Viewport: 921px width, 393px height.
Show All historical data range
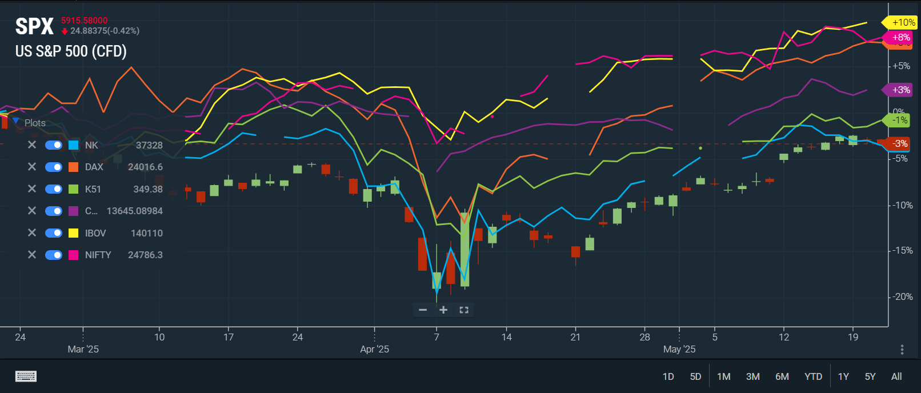(x=896, y=376)
